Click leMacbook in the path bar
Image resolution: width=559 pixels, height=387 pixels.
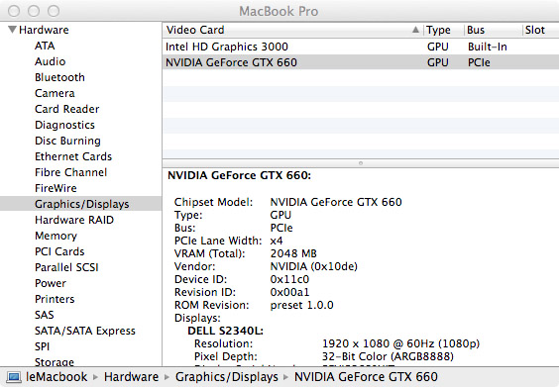coord(56,377)
